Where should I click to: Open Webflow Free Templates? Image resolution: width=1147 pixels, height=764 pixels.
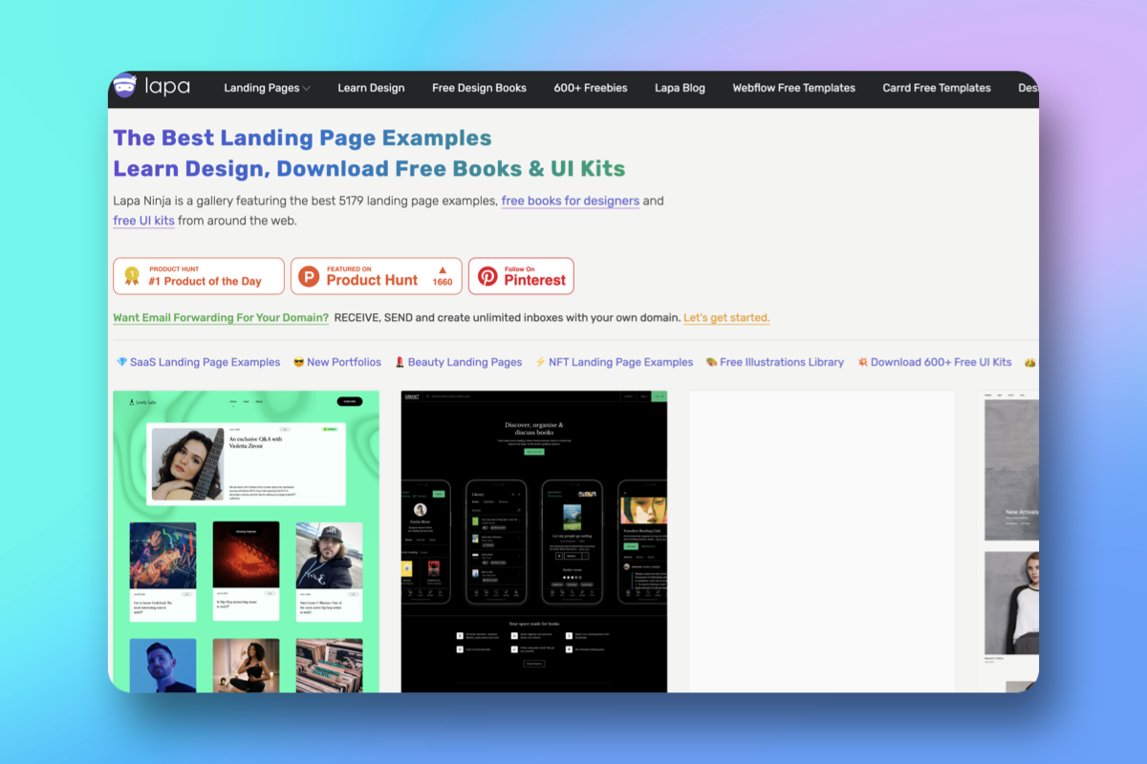pos(794,88)
